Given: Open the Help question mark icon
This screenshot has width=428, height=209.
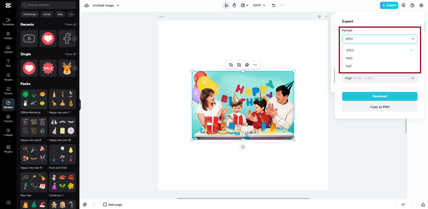Looking at the screenshot, I should pos(412,5).
